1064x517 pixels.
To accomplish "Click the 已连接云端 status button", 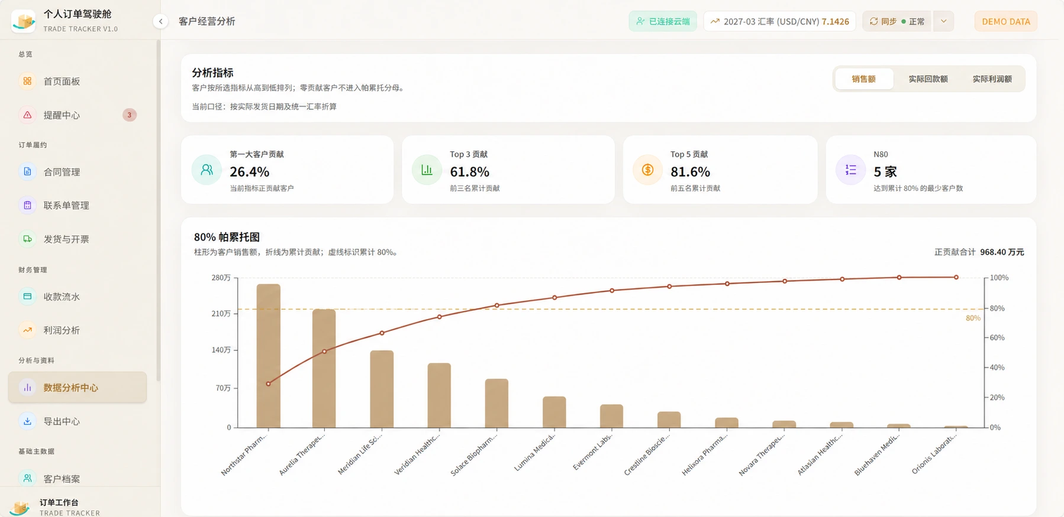I will point(663,21).
